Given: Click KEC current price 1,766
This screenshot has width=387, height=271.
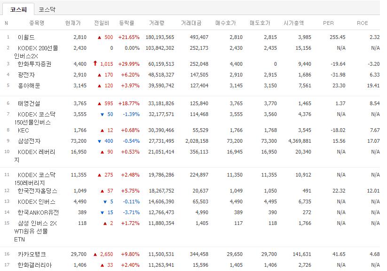Looking at the screenshot, I should (x=80, y=130).
